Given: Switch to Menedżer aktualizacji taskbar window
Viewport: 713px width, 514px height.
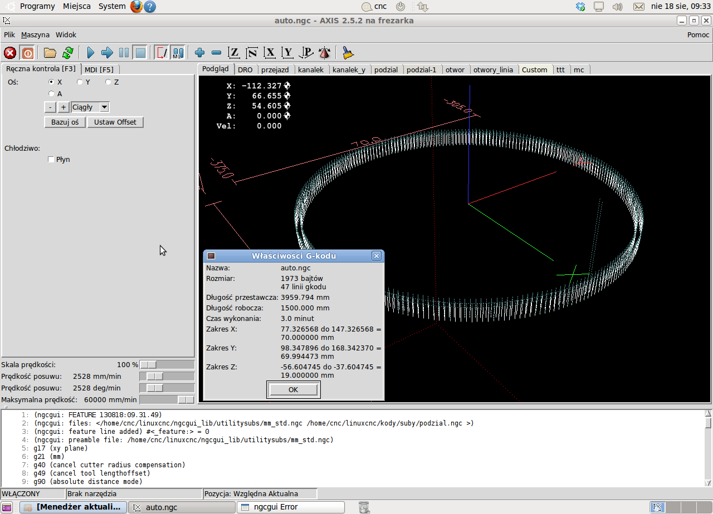Looking at the screenshot, I should (74, 507).
